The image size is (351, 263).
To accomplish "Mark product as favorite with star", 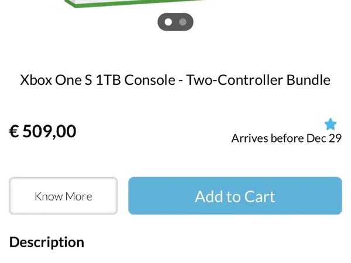I will coord(331,124).
